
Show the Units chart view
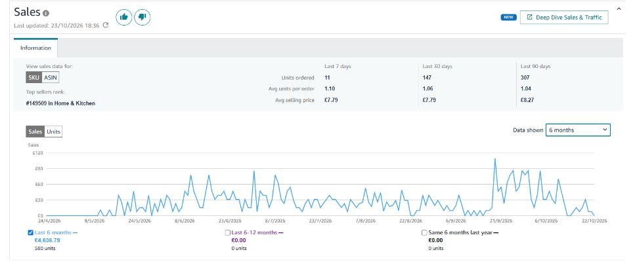coord(53,132)
